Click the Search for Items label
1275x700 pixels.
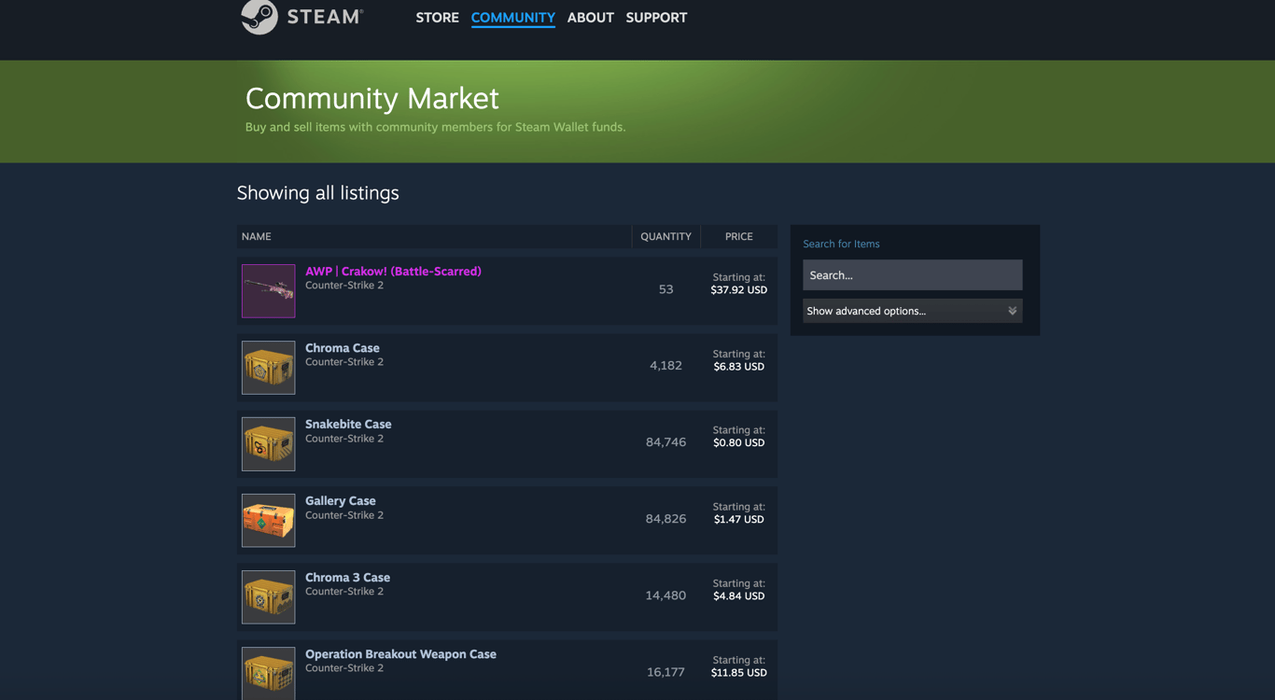pyautogui.click(x=841, y=244)
